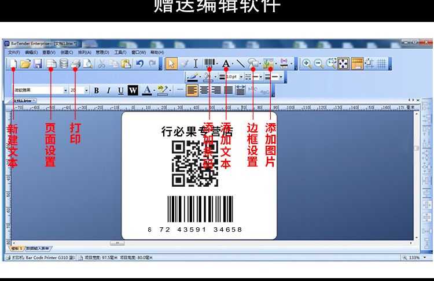Expand the picture tool dropdown arrow
The image size is (434, 281).
click(276, 64)
